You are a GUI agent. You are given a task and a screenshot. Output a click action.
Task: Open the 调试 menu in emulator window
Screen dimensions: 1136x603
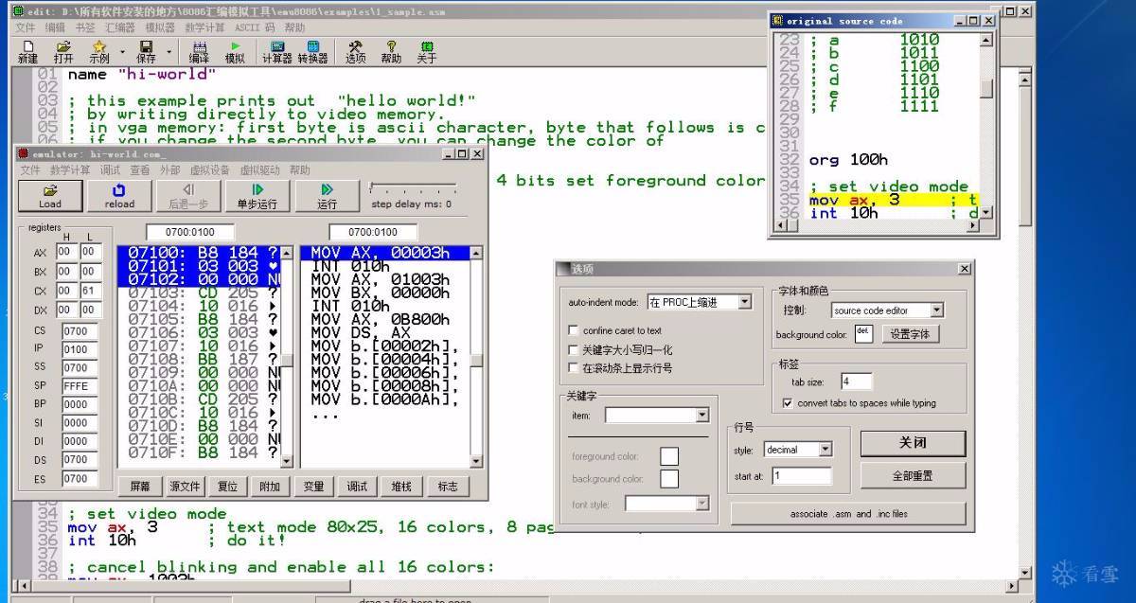[x=110, y=170]
